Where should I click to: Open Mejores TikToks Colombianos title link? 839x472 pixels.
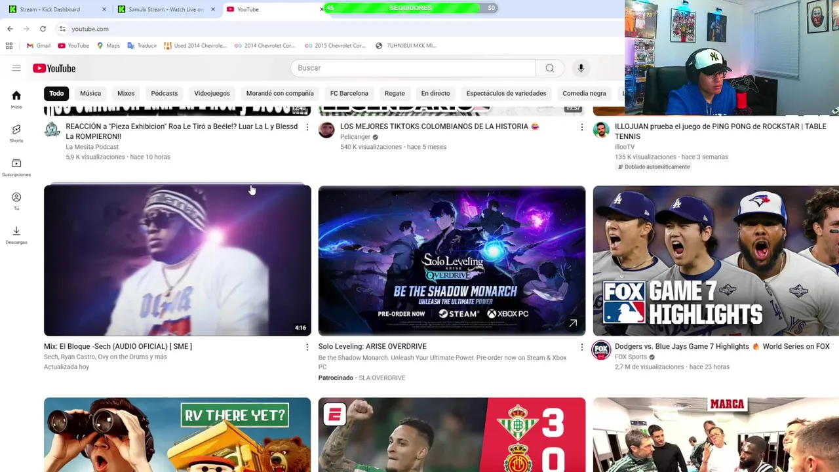[x=439, y=127]
